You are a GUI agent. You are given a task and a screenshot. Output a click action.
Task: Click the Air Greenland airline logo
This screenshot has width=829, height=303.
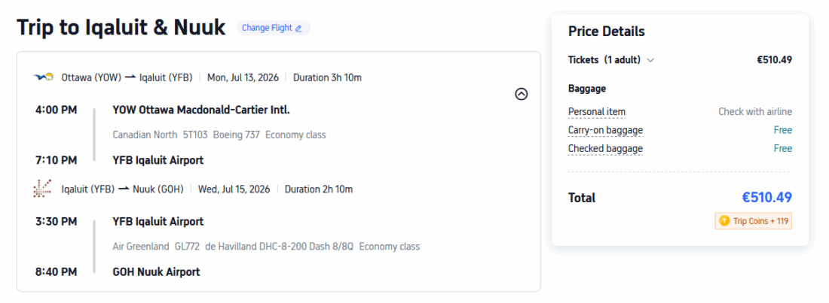43,189
